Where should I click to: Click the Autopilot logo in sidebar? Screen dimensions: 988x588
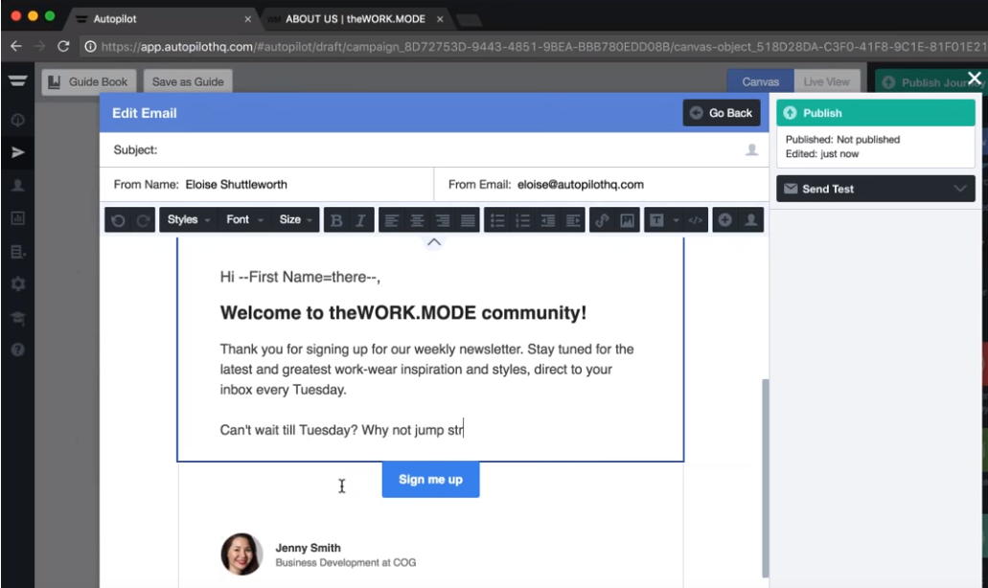click(17, 80)
